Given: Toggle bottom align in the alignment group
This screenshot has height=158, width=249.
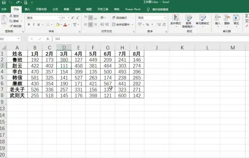Looking at the screenshot, I should (x=95, y=18).
